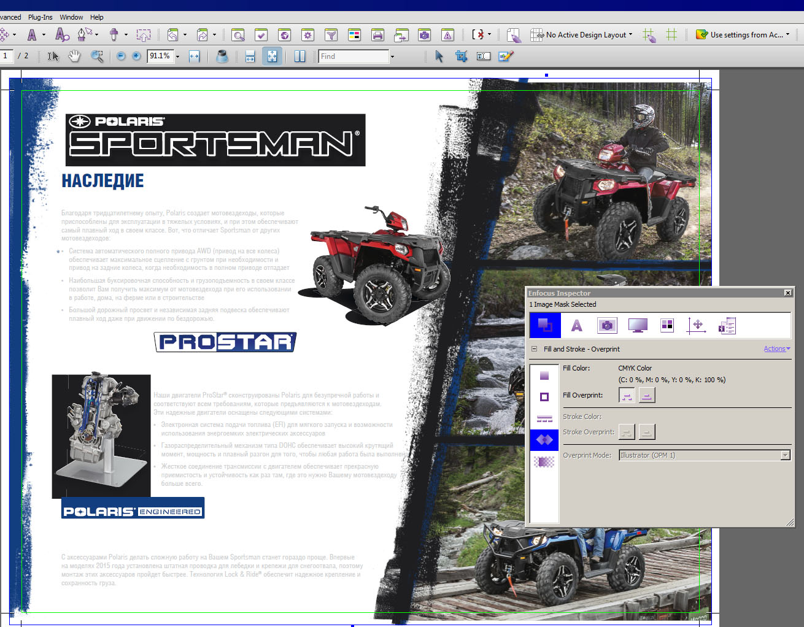Toggle the green design grid display
This screenshot has width=804, height=627.
point(671,35)
